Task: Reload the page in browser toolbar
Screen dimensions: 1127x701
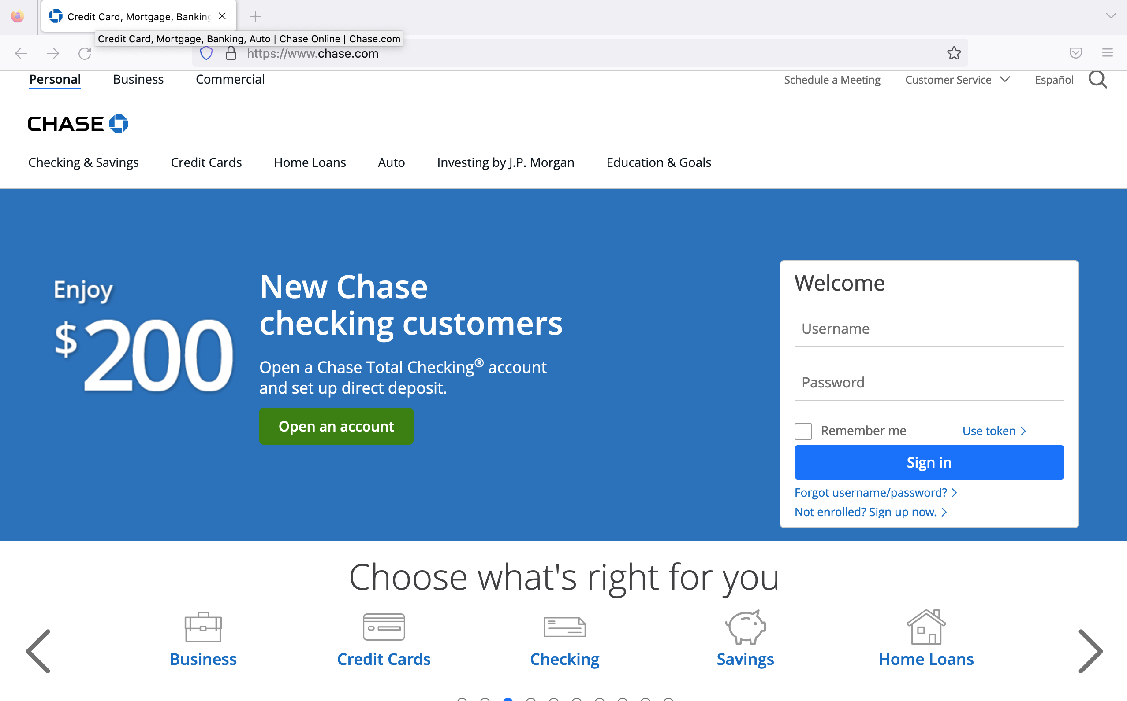Action: tap(85, 53)
